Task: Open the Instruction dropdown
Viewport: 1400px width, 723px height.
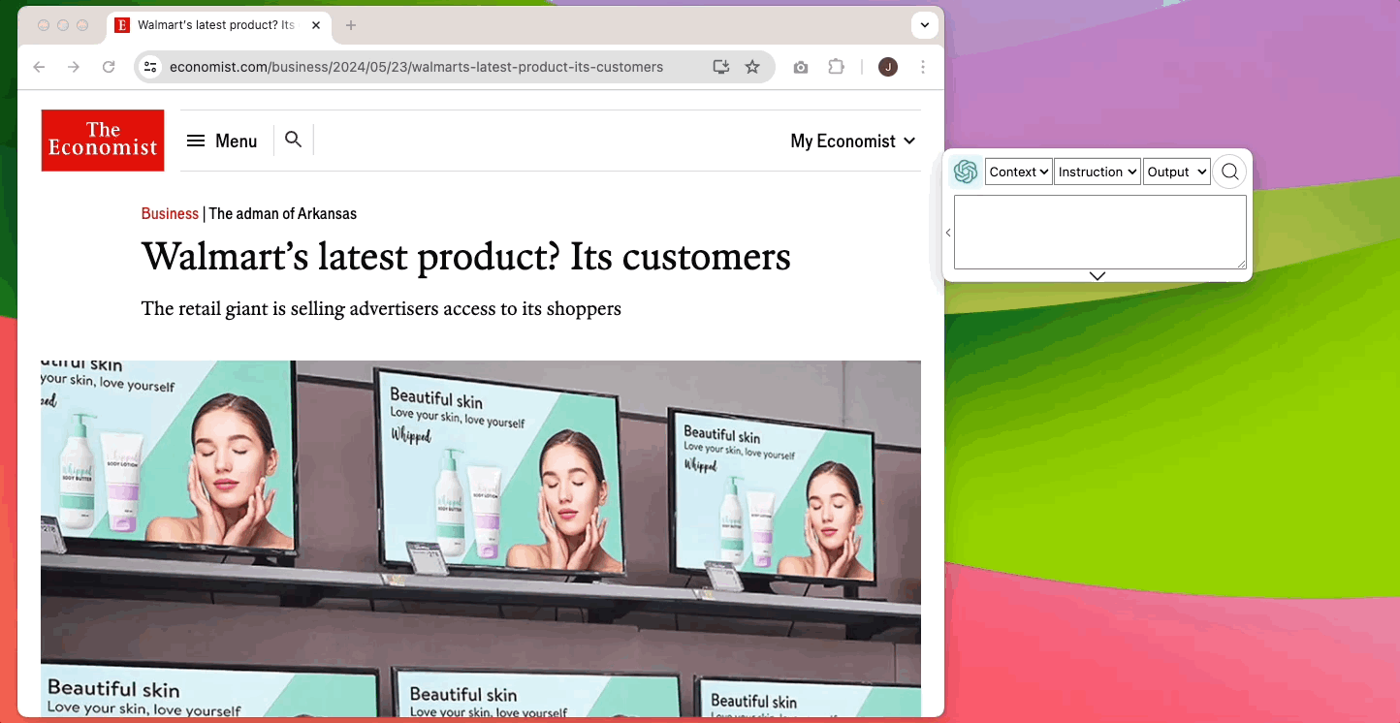Action: tap(1098, 172)
